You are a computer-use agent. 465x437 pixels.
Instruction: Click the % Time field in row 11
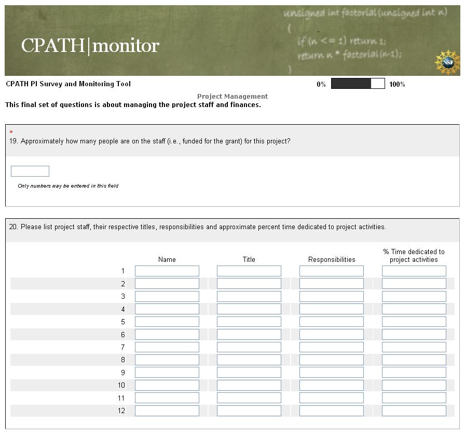(414, 398)
